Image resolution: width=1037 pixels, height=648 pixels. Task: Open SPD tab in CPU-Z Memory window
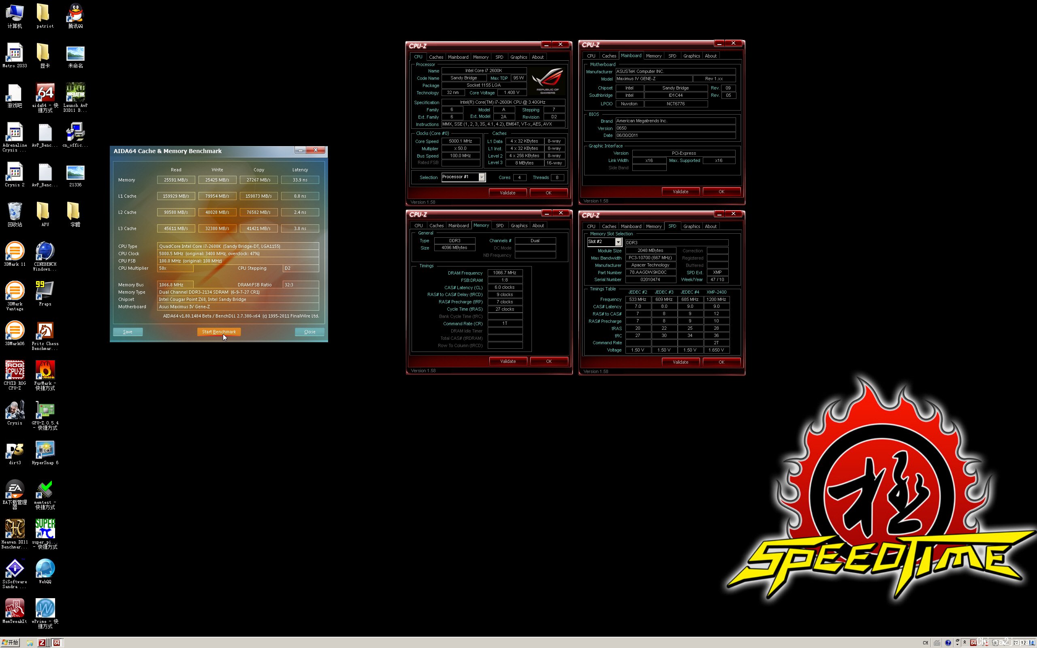tap(499, 226)
